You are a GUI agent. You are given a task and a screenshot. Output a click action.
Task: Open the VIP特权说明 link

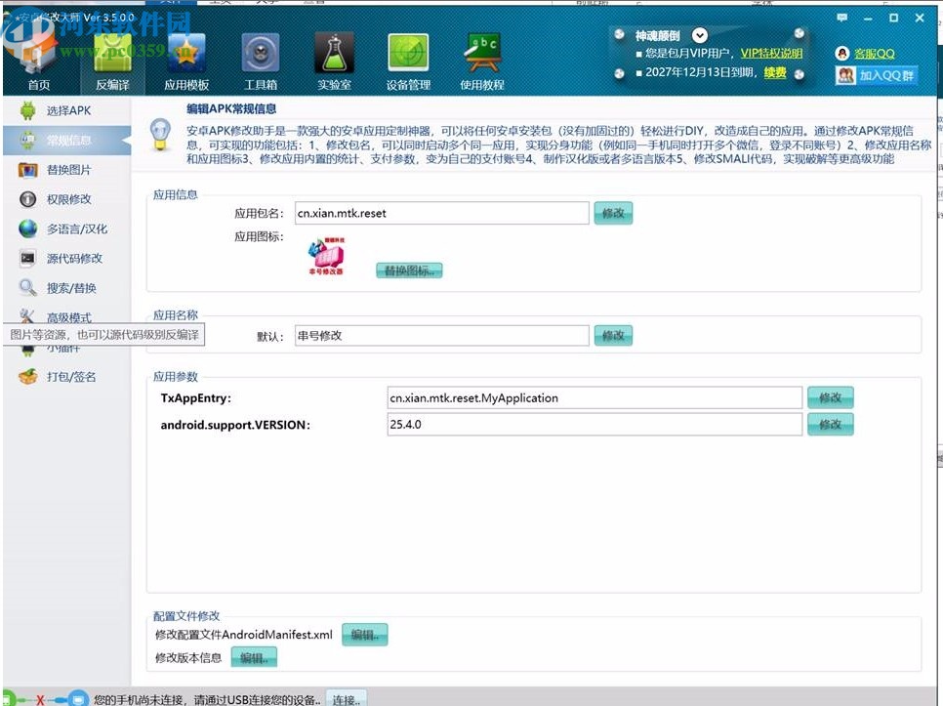point(771,53)
